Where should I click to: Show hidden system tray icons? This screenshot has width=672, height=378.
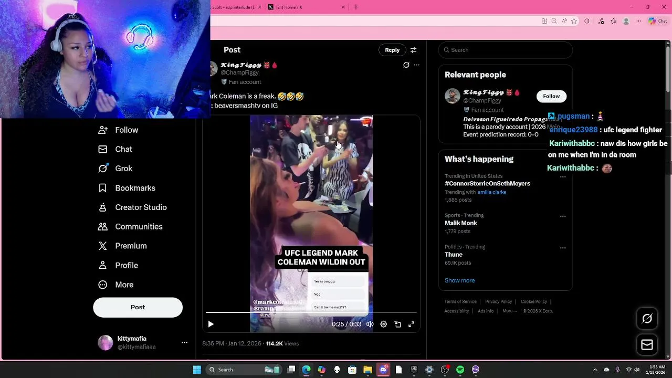click(595, 370)
